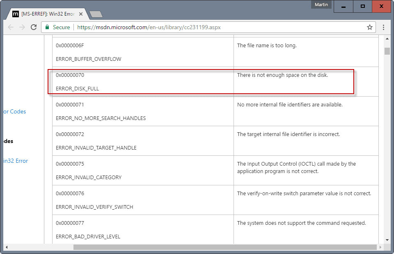
Task: Close the MS-ERREF Win32 Error tab
Action: point(81,14)
